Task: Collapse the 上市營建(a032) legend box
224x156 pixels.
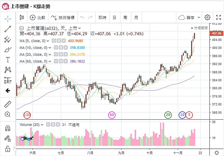Action: point(21,28)
